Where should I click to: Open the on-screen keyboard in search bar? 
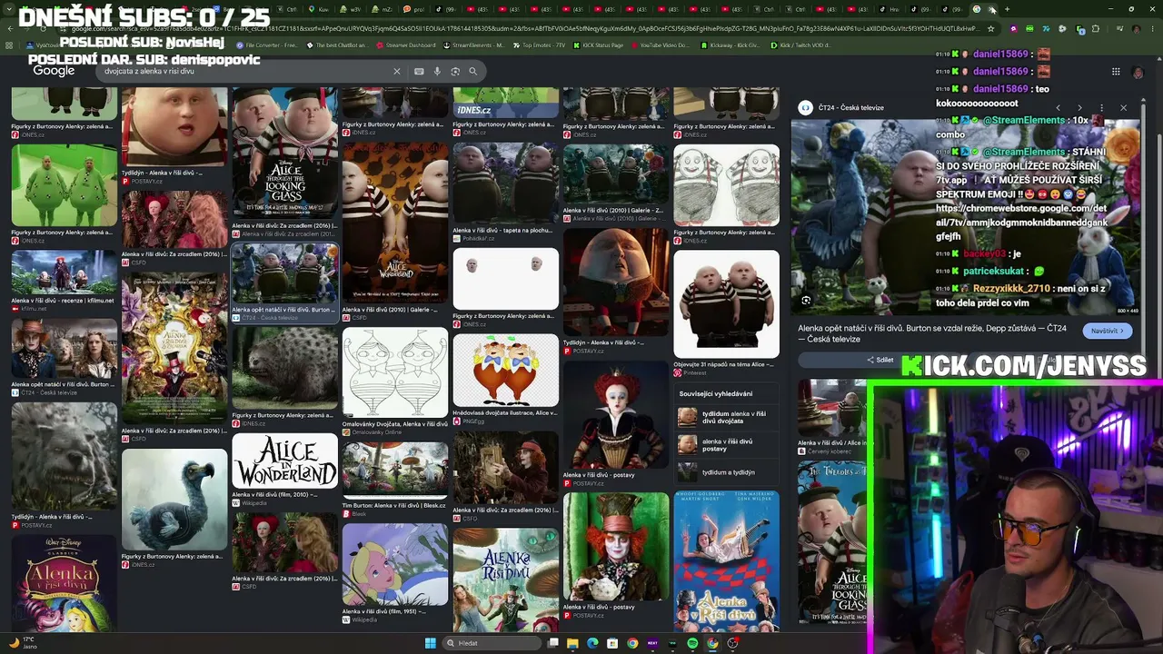[419, 71]
